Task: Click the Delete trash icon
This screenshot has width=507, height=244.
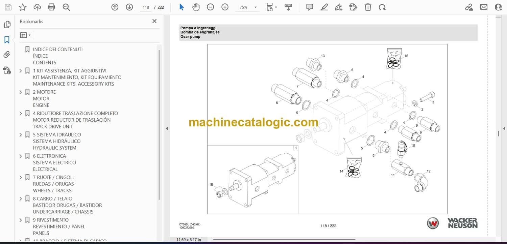Action: tap(368, 7)
